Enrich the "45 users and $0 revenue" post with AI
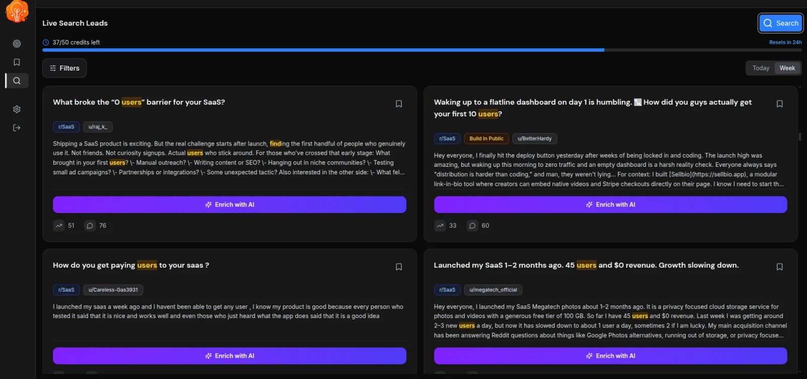The width and height of the screenshot is (807, 379). (x=610, y=356)
